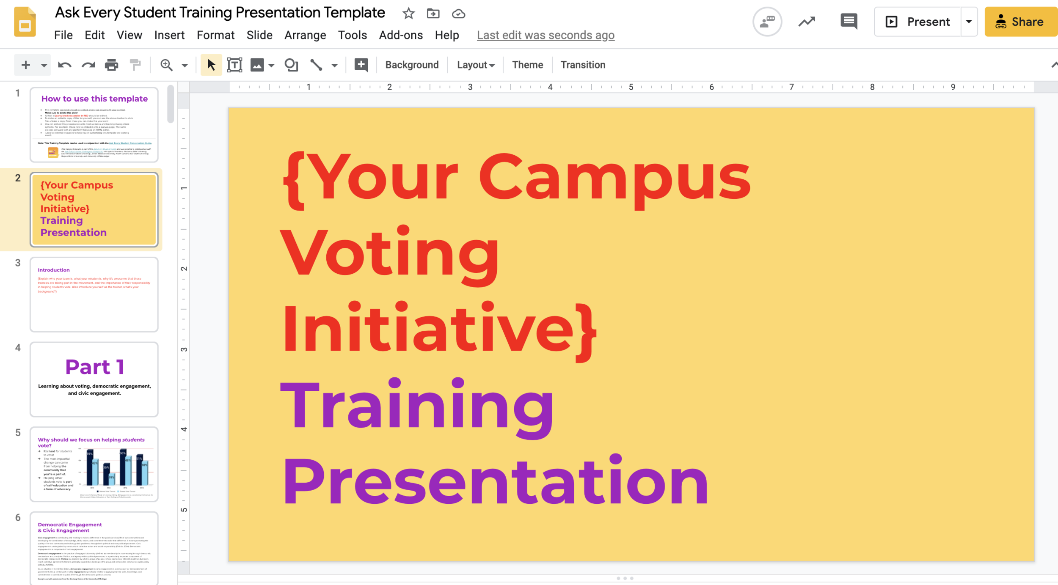This screenshot has height=585, width=1058.
Task: Click the Redo arrow icon
Action: 88,65
